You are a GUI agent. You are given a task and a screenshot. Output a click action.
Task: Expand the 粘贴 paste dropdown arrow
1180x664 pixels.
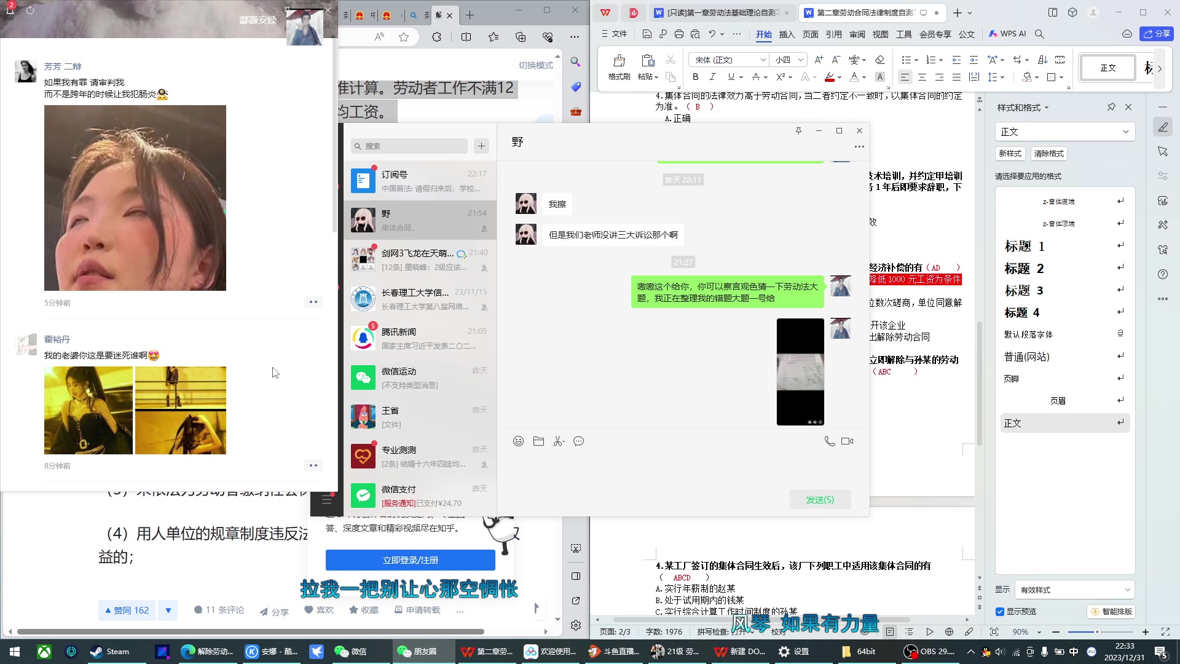click(656, 77)
